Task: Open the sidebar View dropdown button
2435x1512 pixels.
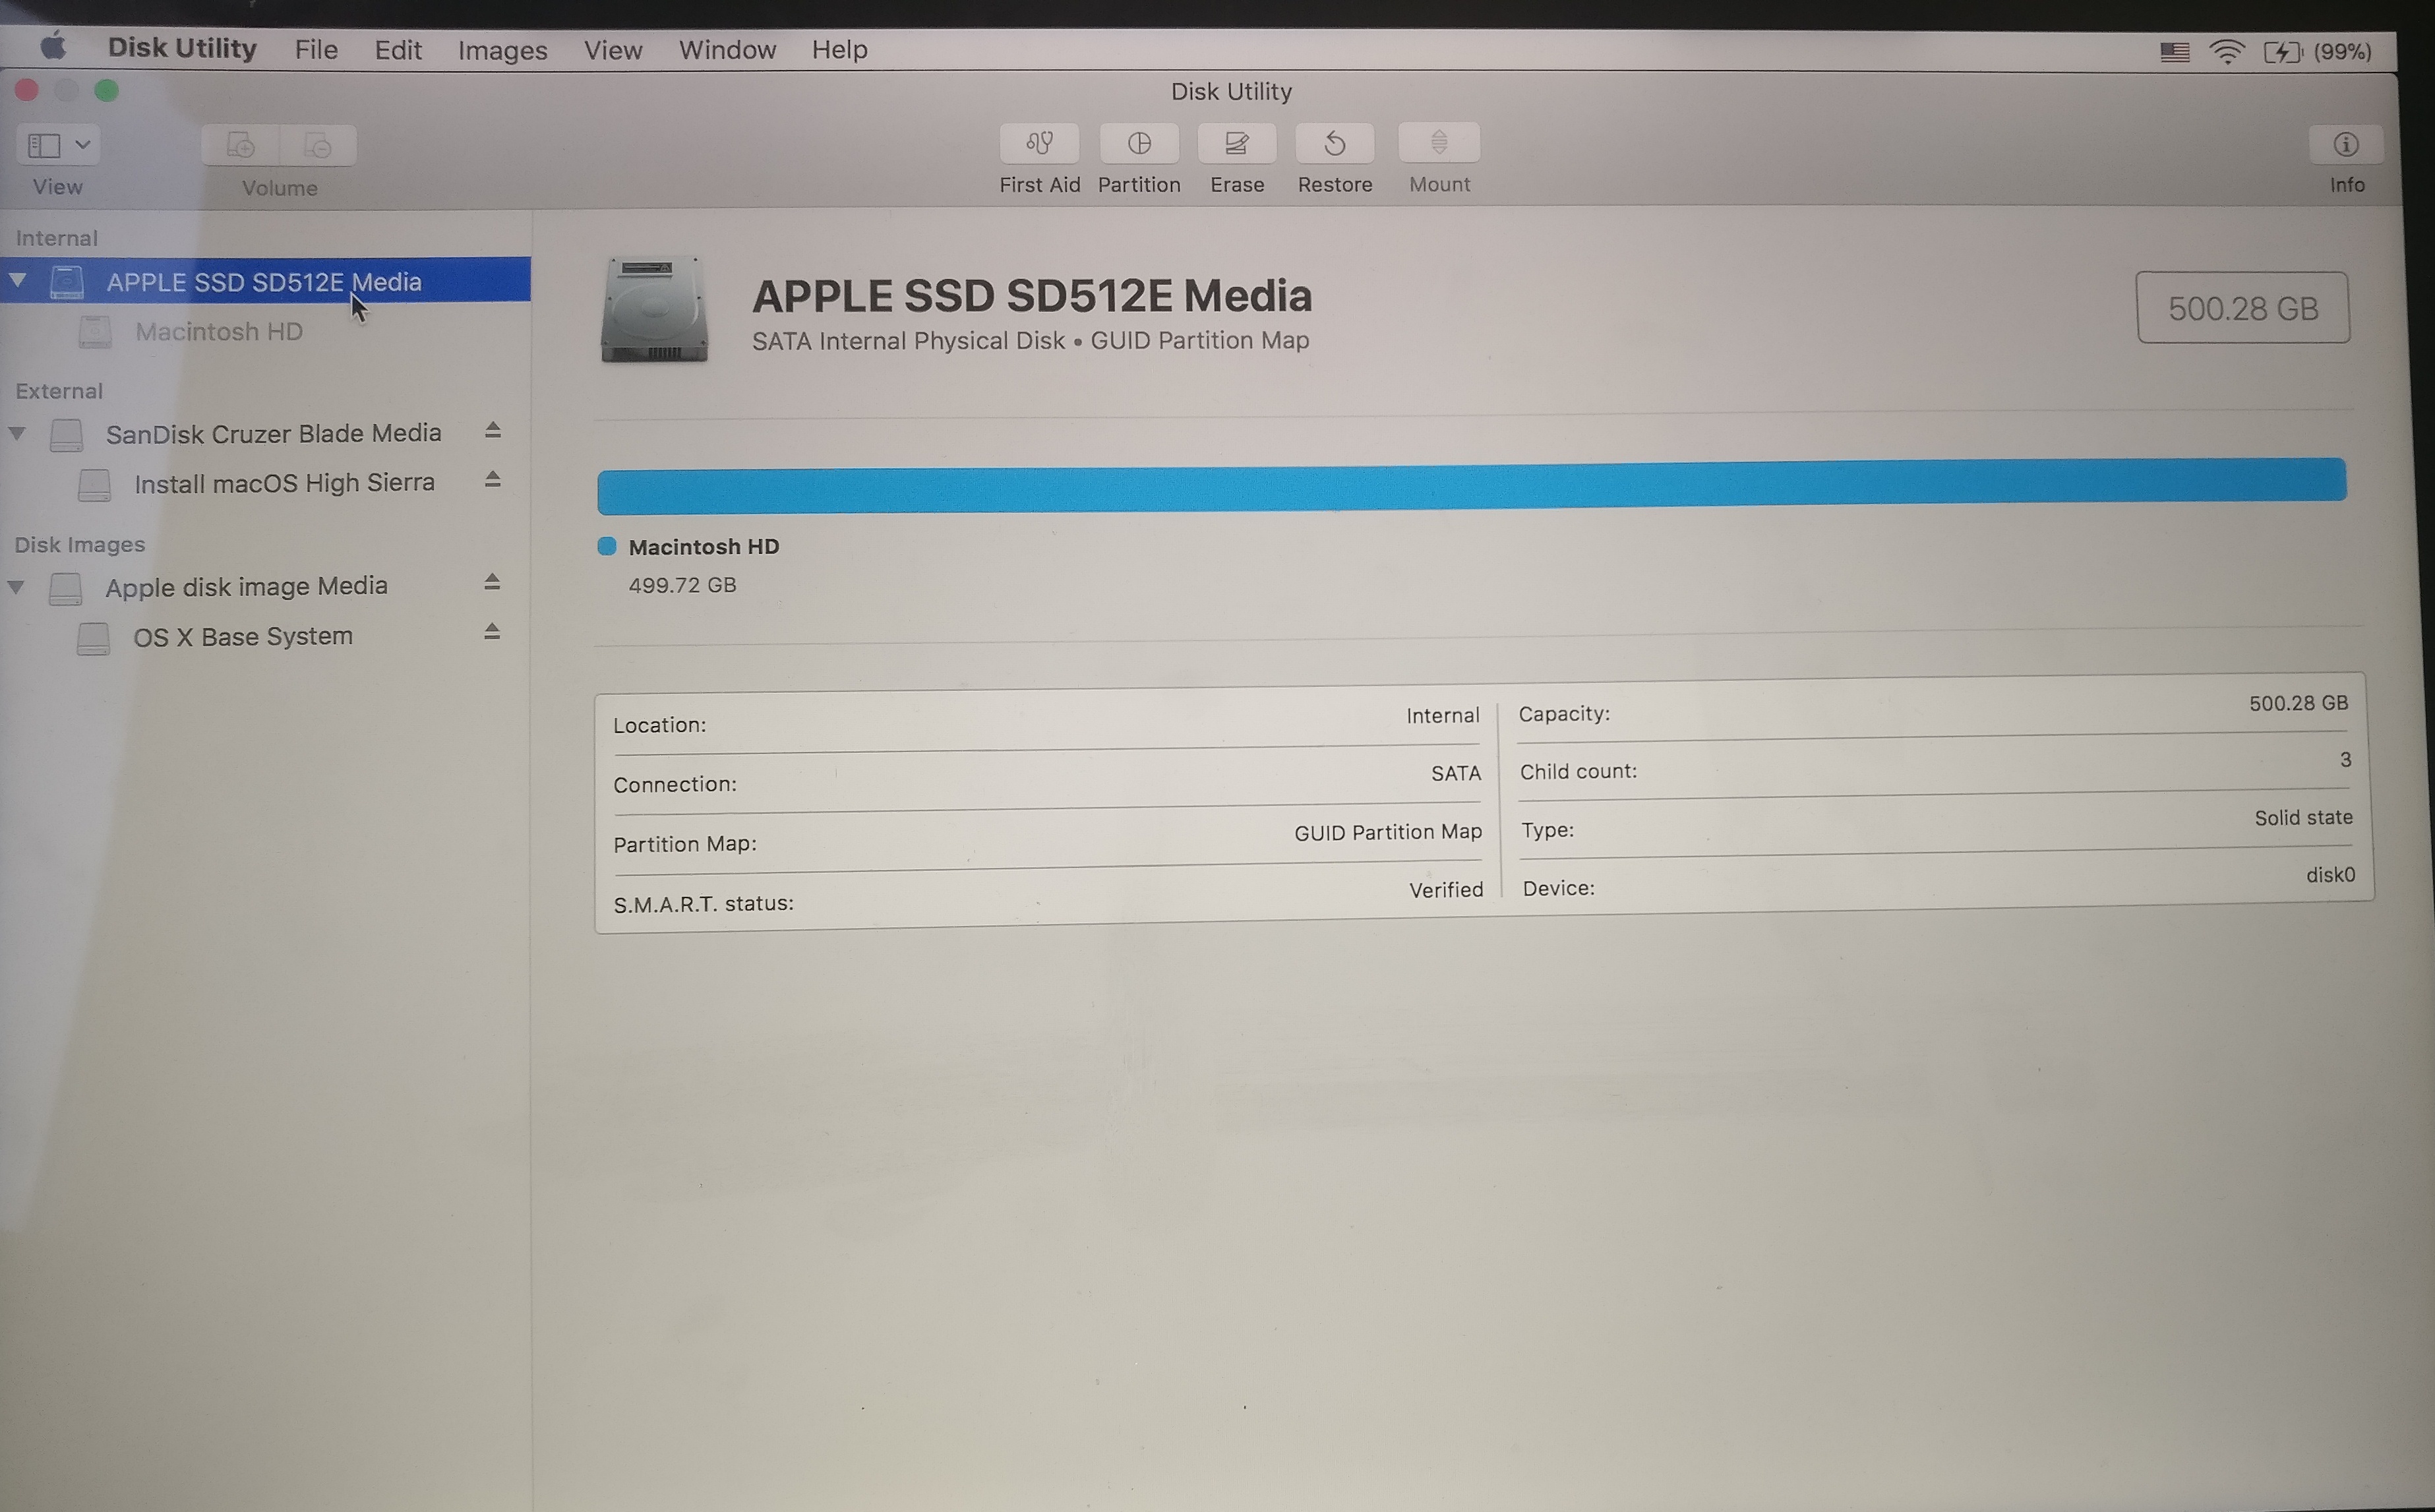Action: pyautogui.click(x=57, y=145)
